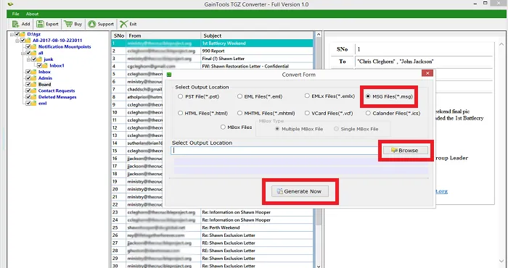
Task: Open the About menu
Action: (x=33, y=14)
